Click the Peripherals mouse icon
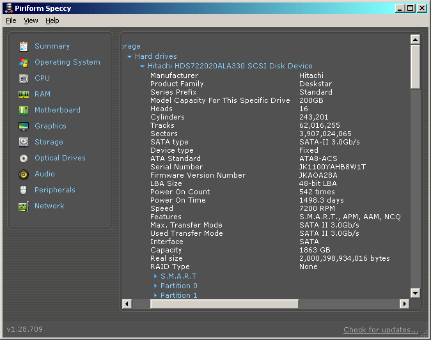Viewport: 431px width, 340px height. [x=24, y=190]
